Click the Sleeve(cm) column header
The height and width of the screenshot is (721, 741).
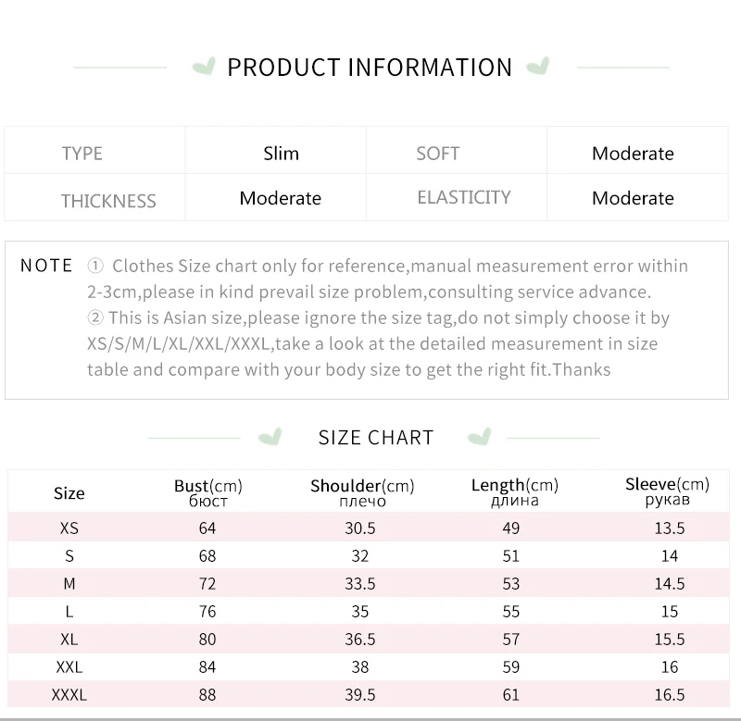click(x=667, y=491)
